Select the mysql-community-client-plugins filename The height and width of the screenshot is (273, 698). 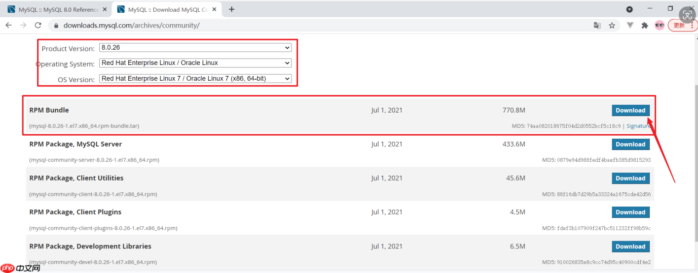coord(103,228)
